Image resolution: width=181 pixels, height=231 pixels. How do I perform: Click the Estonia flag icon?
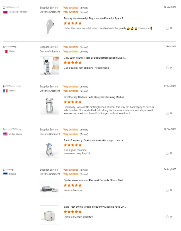coord(5,174)
